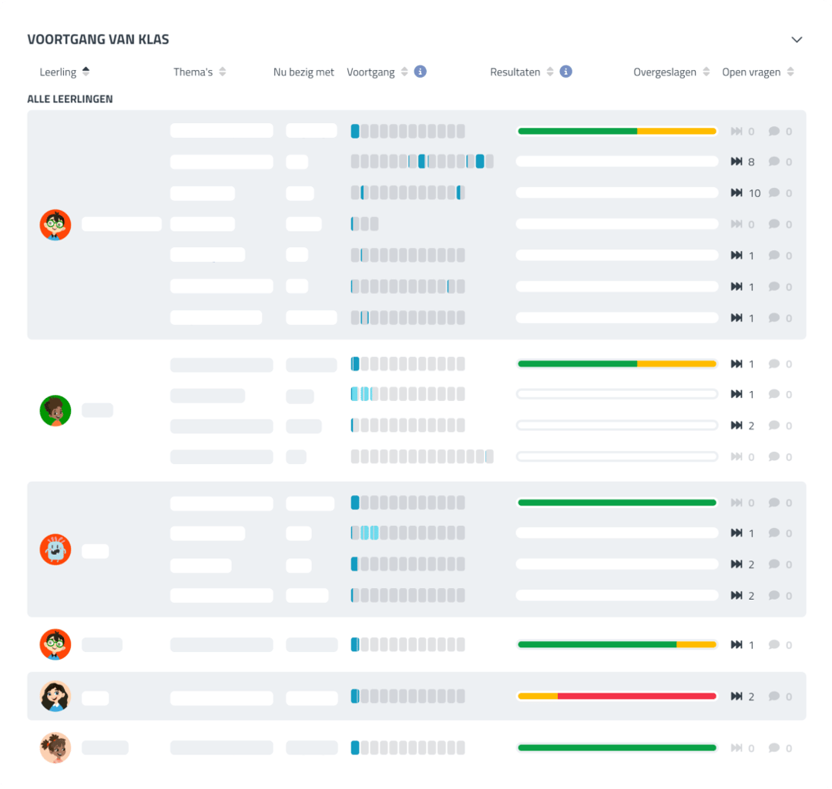Click the skipped icon showing 8
This screenshot has height=789, width=832.
click(x=736, y=162)
